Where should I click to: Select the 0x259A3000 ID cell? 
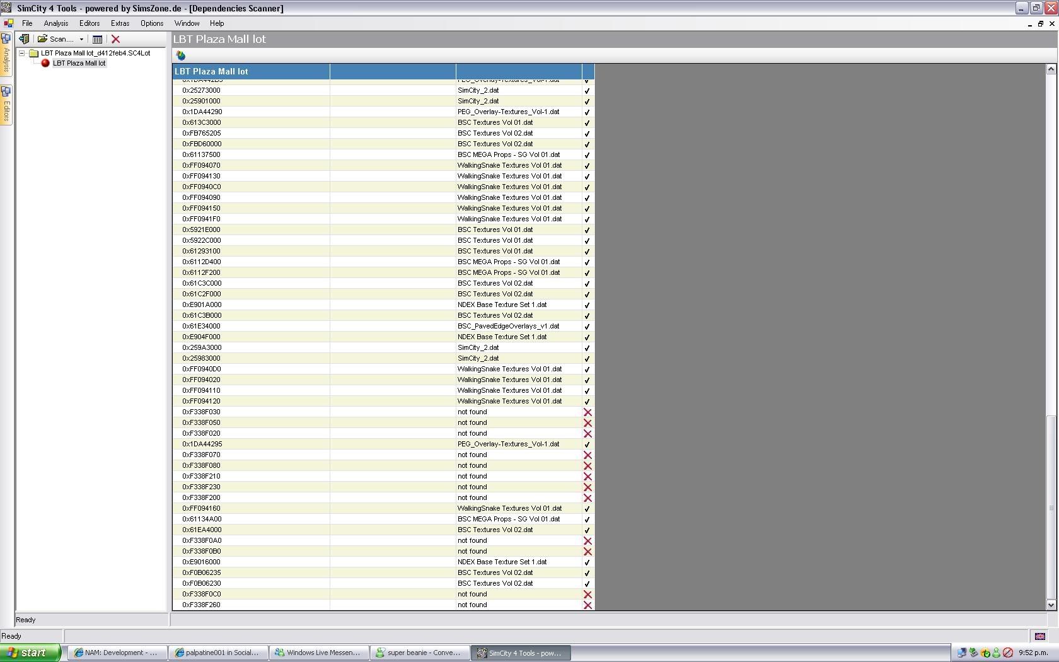(x=202, y=347)
